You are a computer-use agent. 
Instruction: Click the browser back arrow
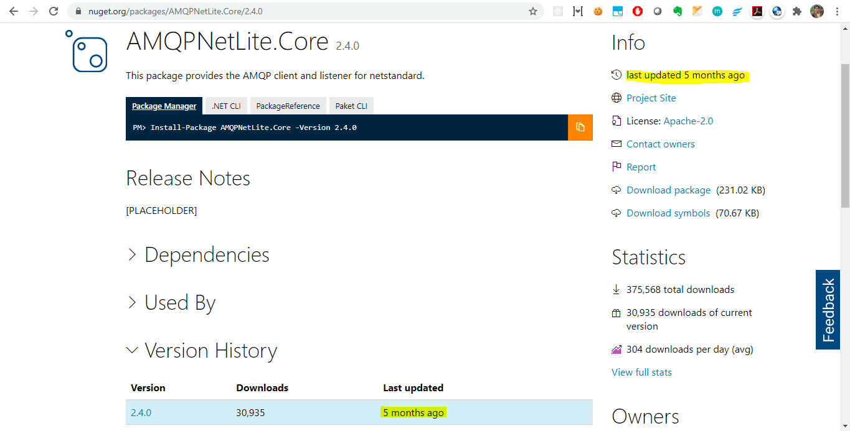pyautogui.click(x=14, y=11)
